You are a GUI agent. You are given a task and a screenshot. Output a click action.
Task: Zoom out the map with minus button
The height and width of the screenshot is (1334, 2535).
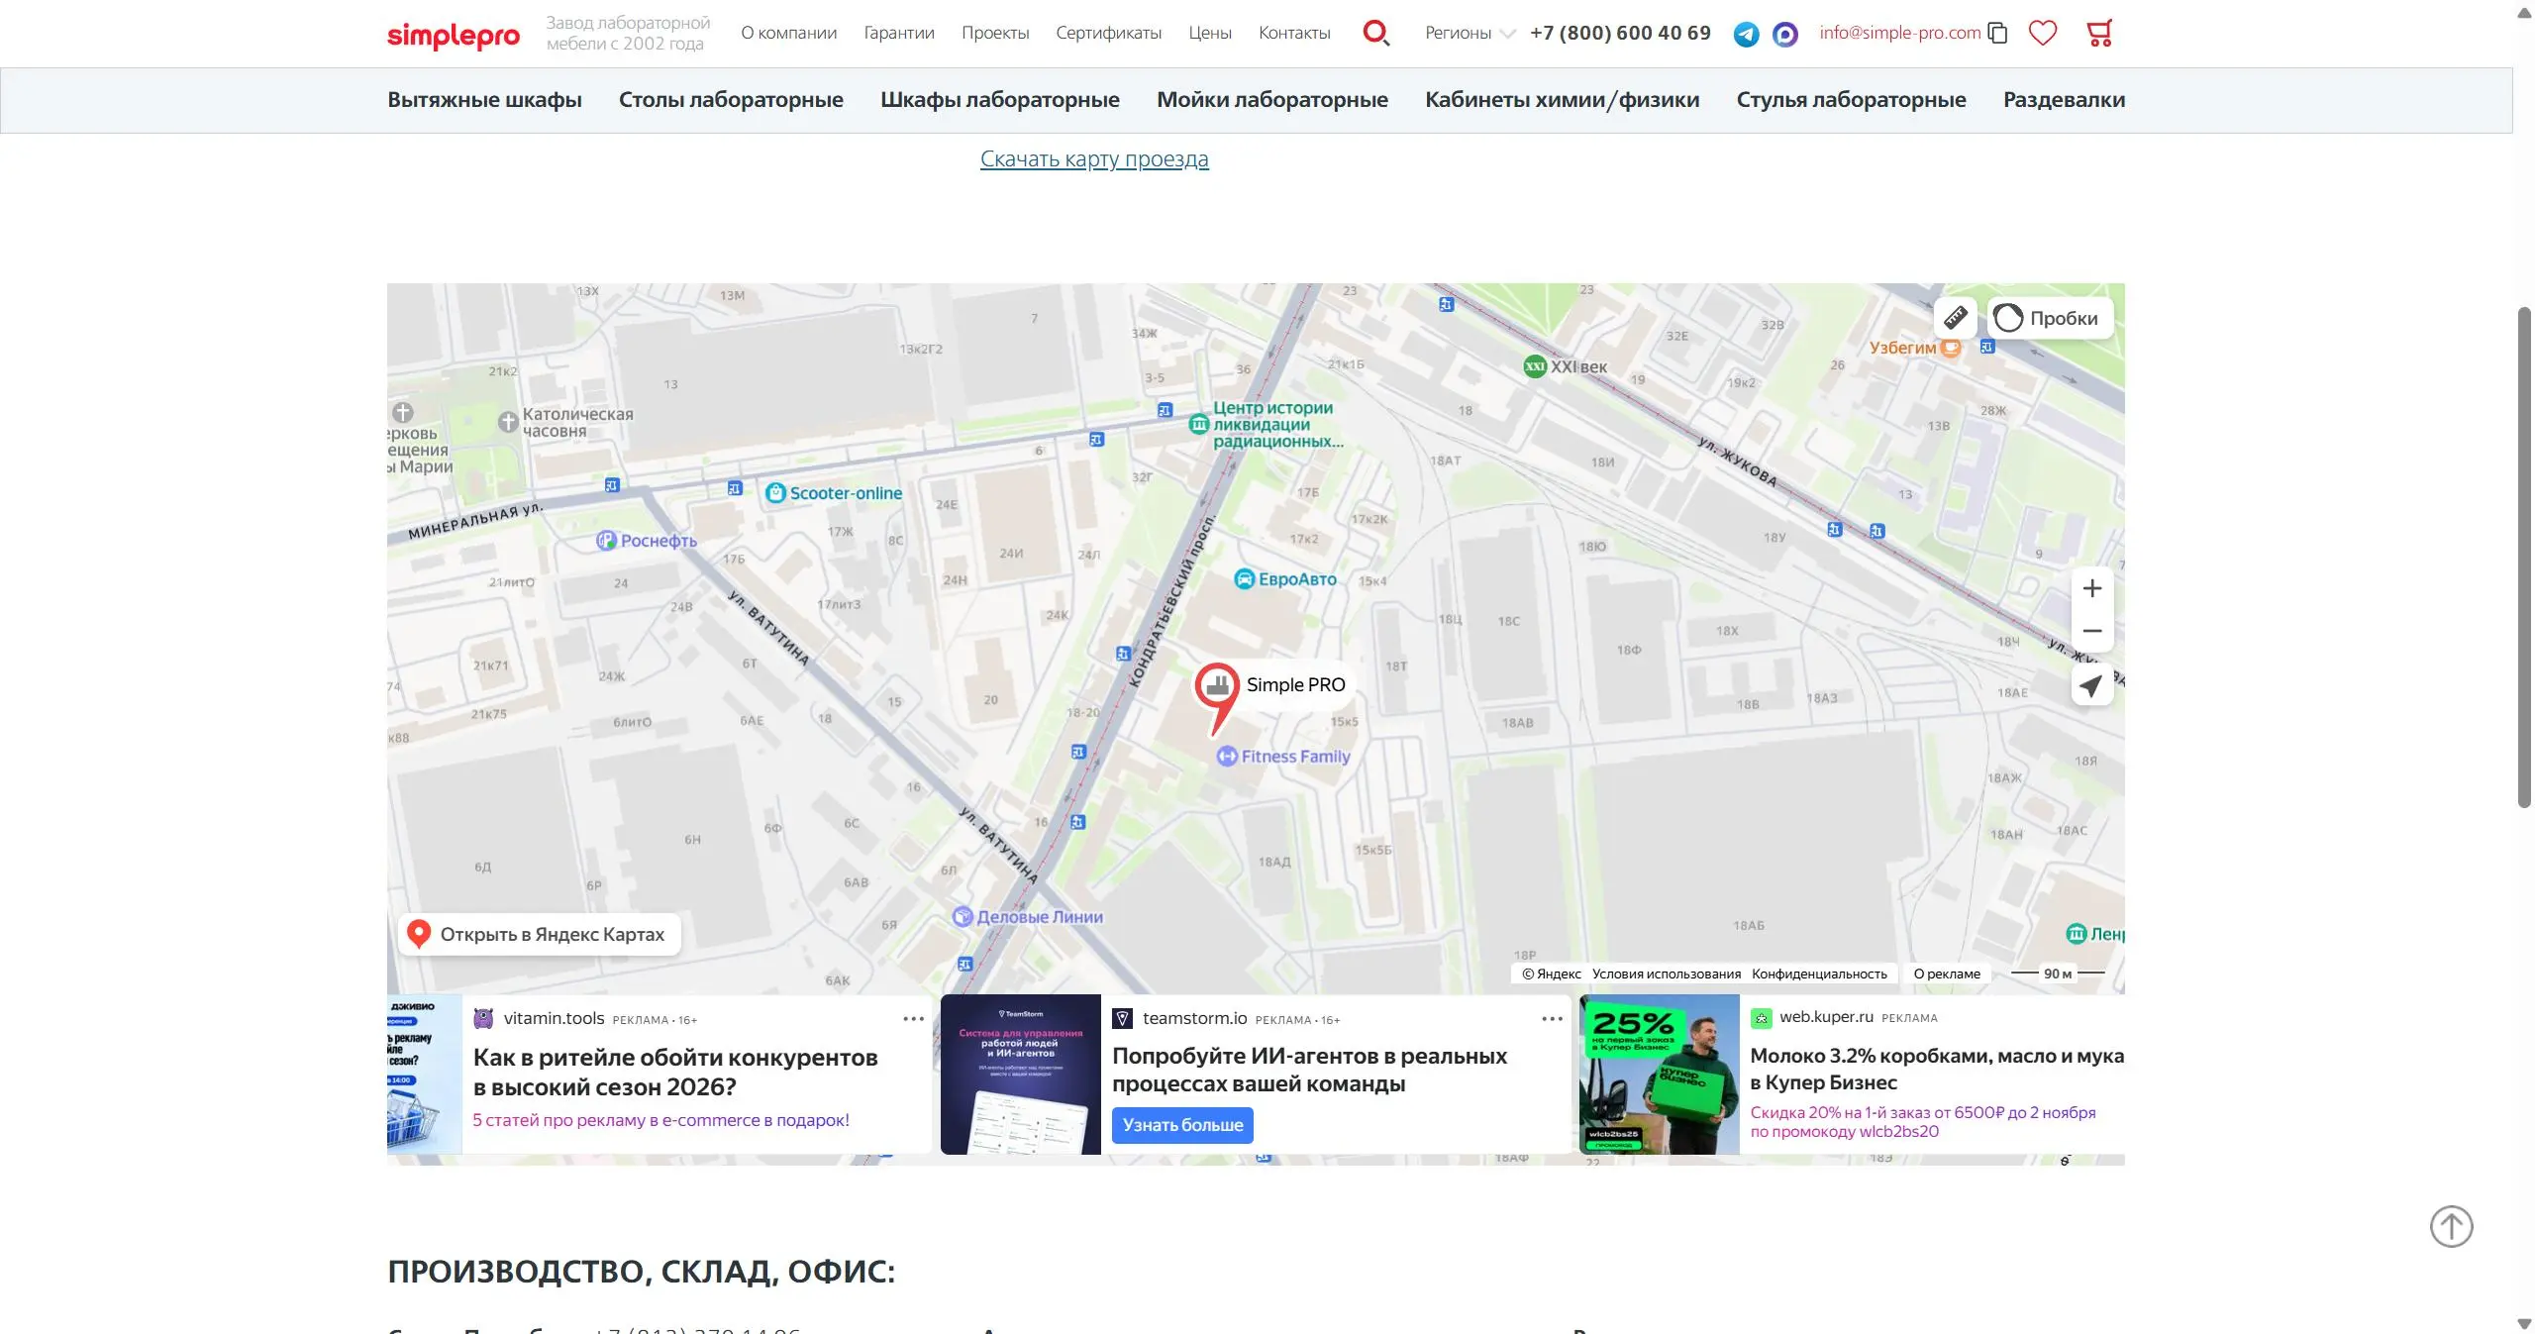coord(2092,631)
